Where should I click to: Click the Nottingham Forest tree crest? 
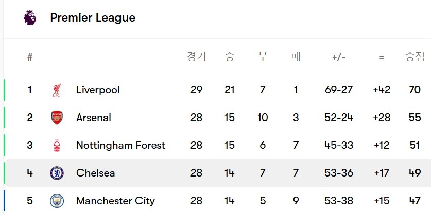click(57, 146)
